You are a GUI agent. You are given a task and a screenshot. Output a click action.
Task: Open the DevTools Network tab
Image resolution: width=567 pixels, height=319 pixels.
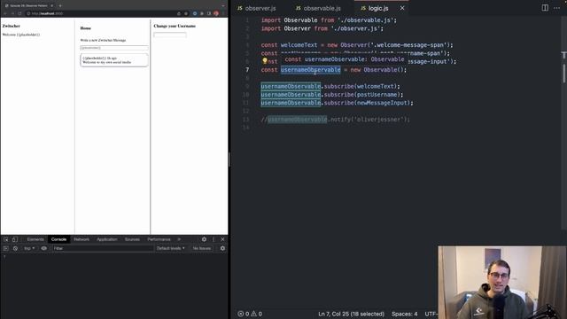click(x=82, y=239)
